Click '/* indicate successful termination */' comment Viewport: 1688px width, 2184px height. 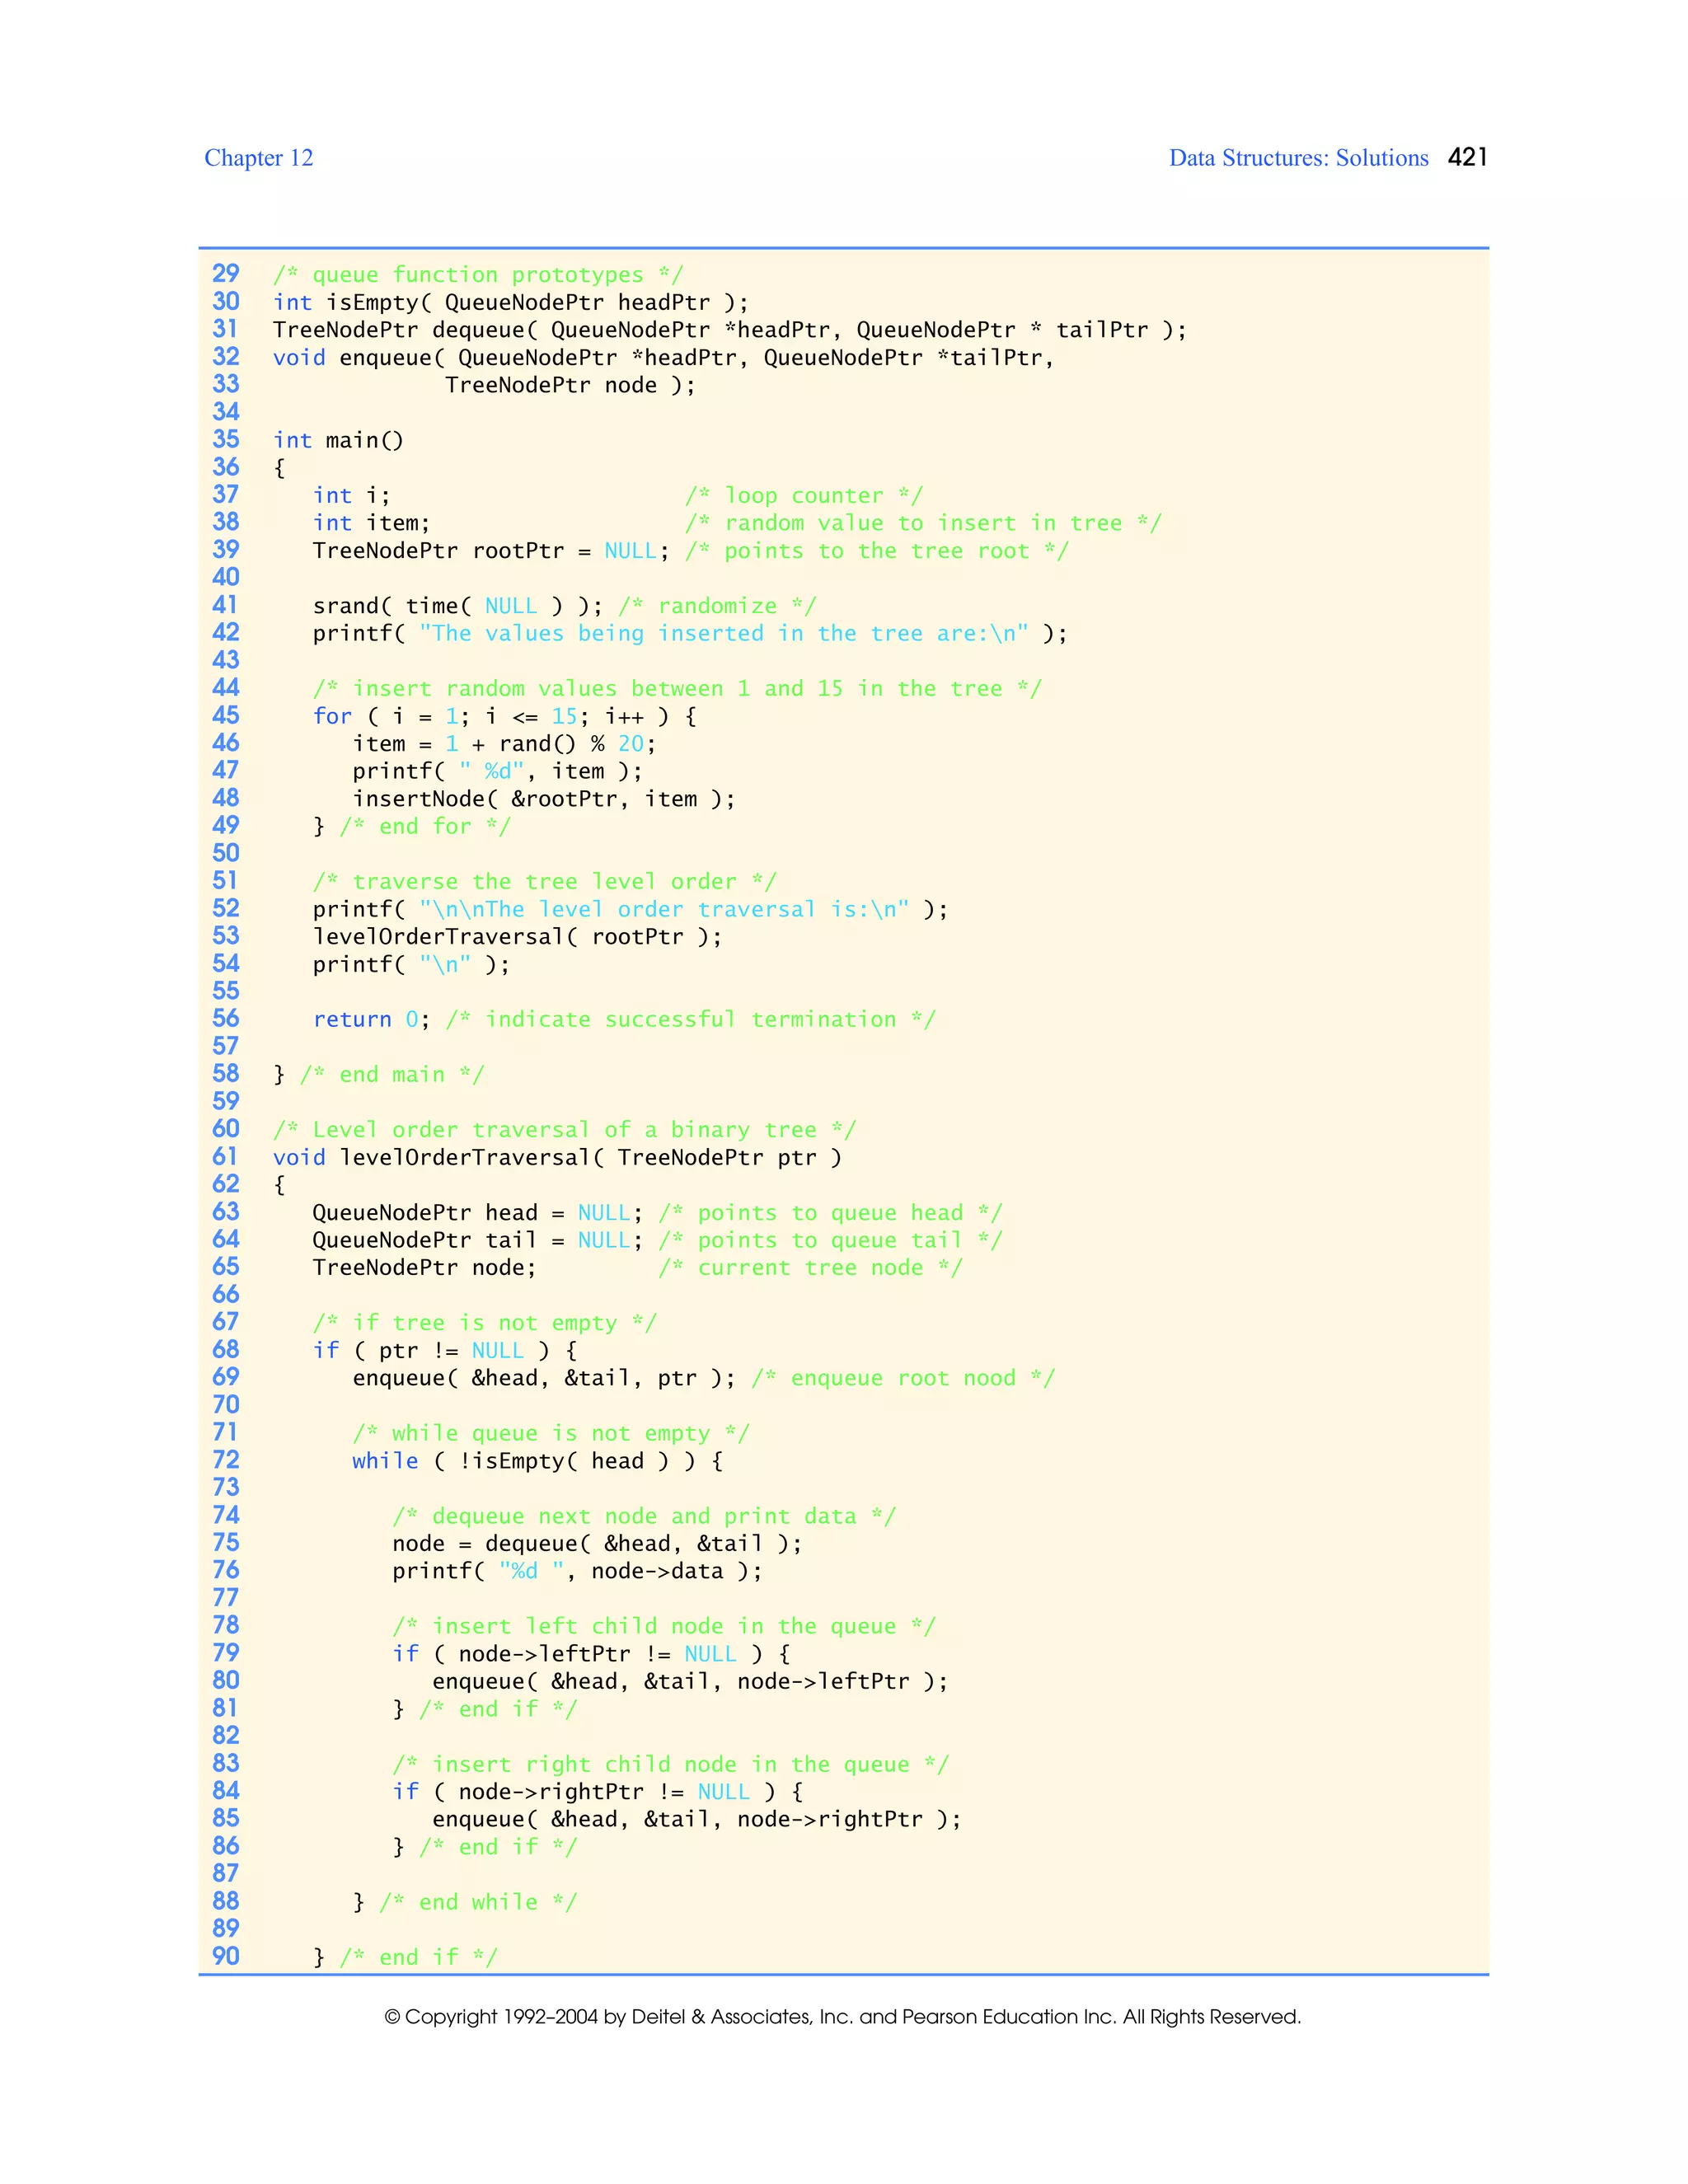(690, 1020)
